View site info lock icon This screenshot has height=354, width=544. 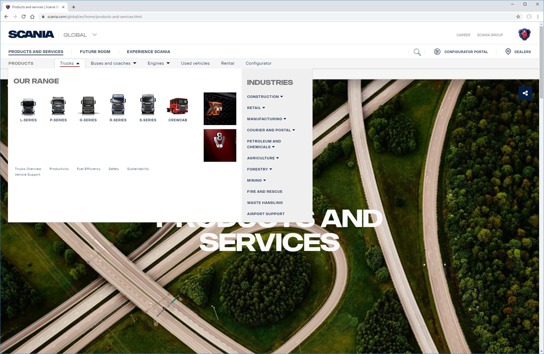coord(43,17)
